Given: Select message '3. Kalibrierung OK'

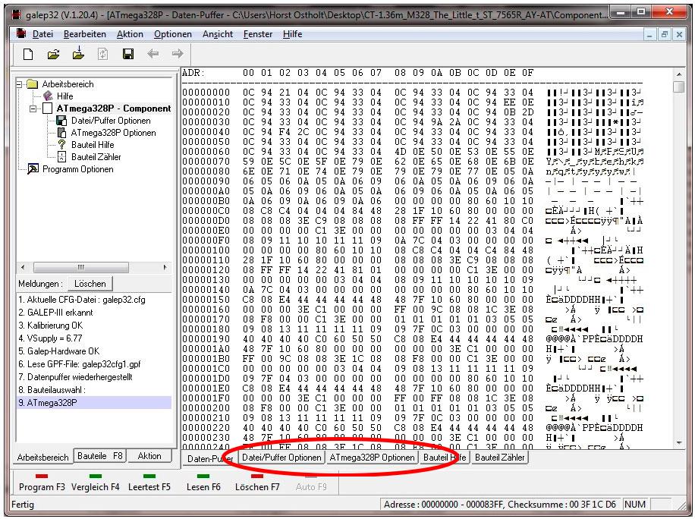Looking at the screenshot, I should 93,326.
